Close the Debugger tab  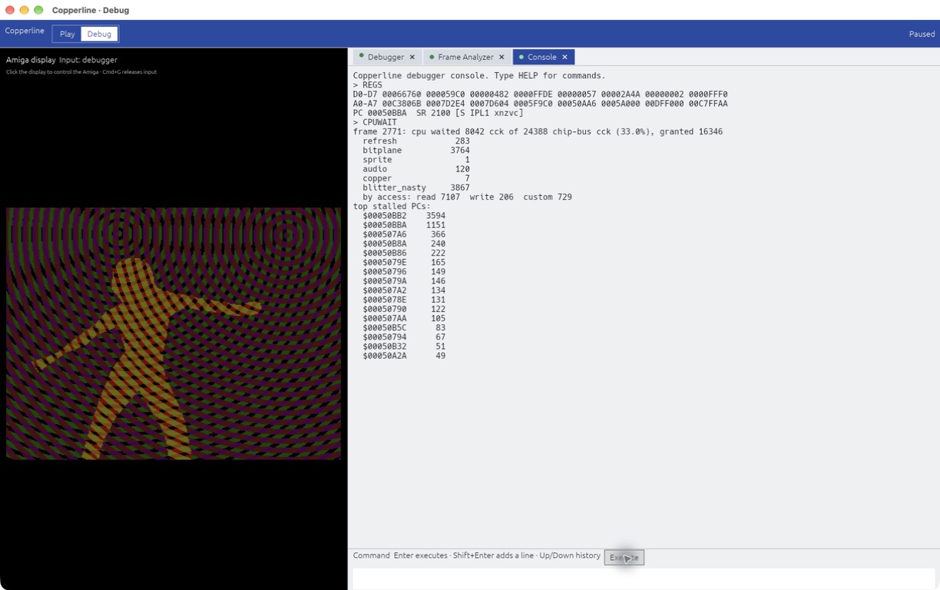412,57
